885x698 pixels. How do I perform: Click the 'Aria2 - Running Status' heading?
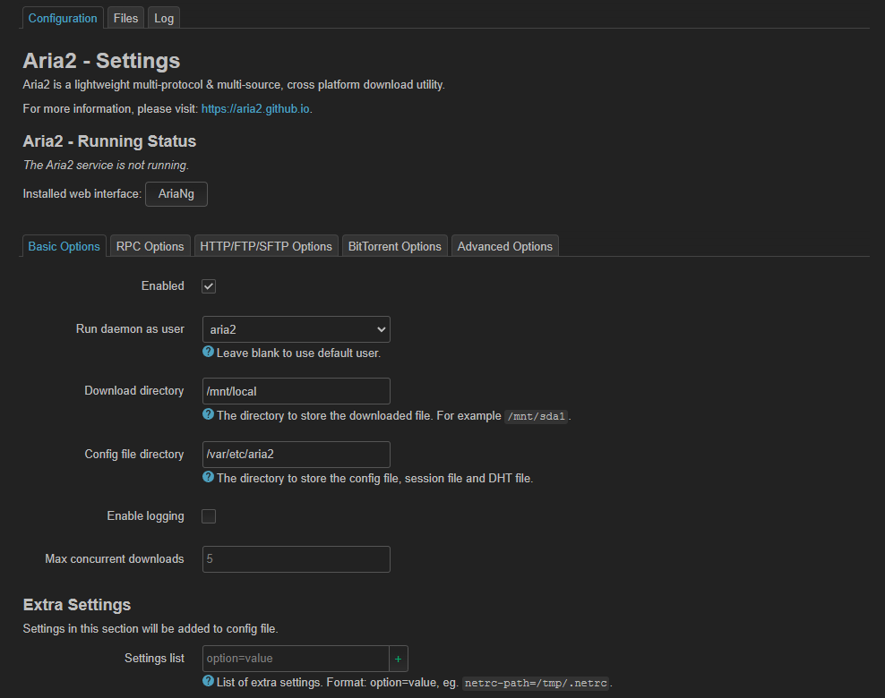click(x=109, y=141)
